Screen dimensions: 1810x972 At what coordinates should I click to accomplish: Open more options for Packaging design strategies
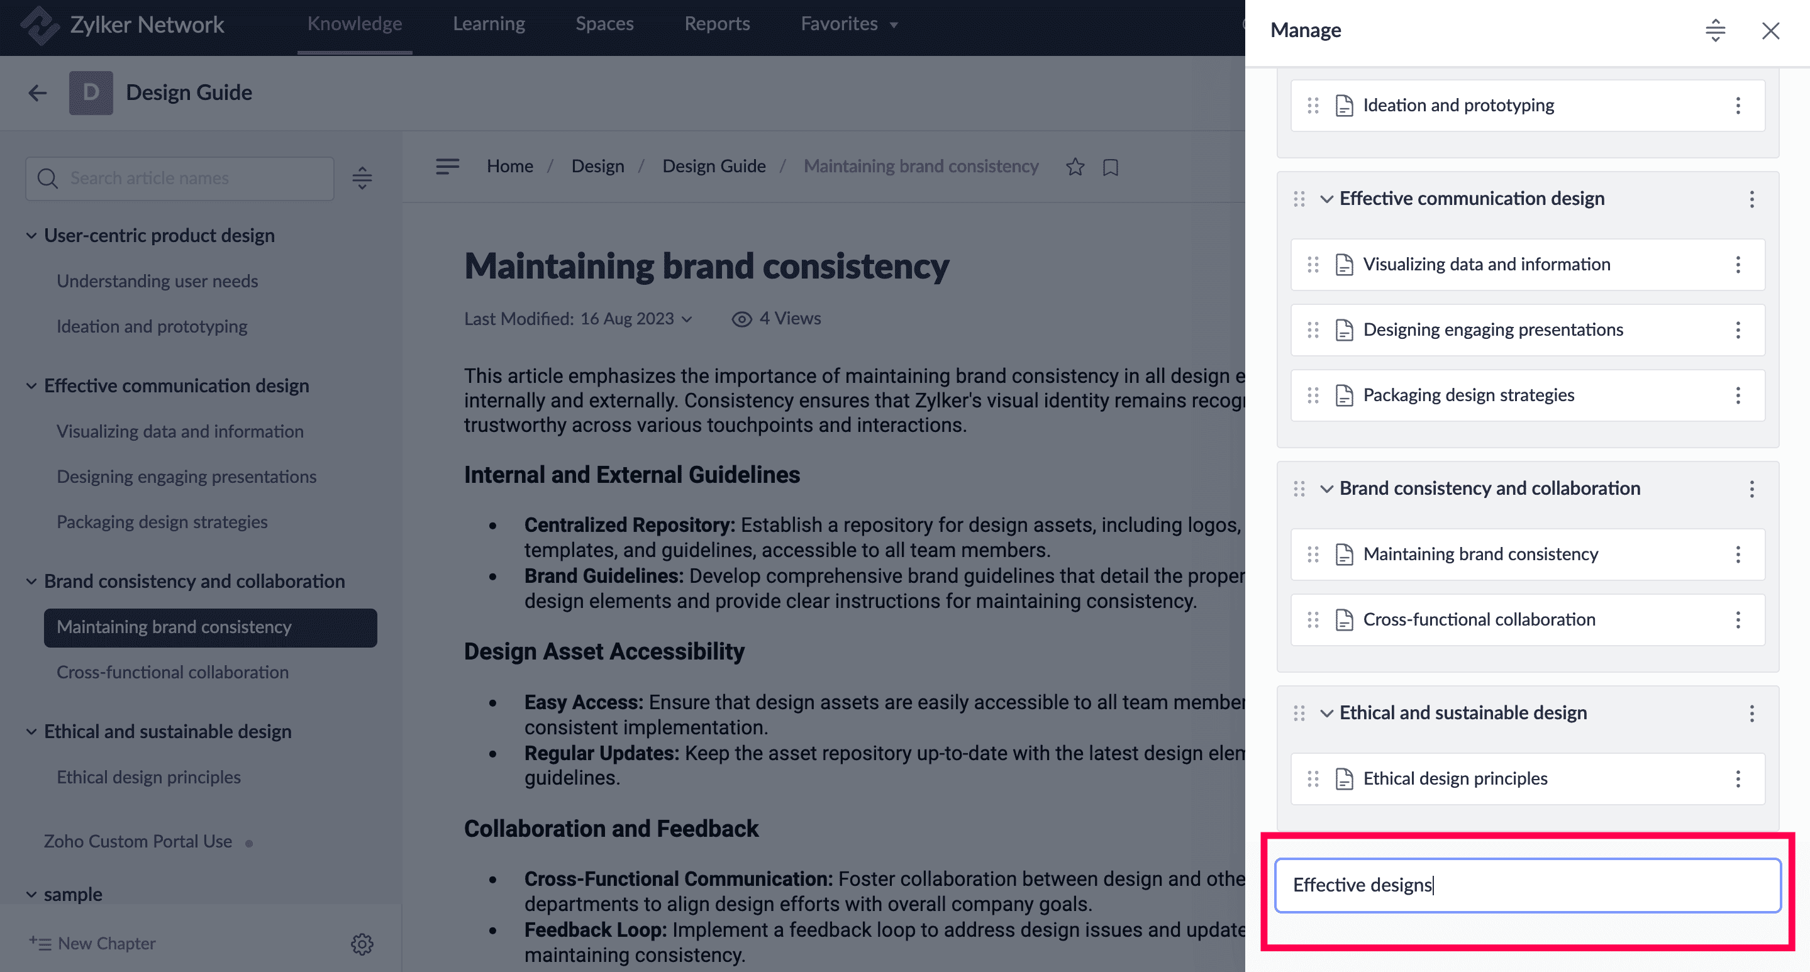[1738, 395]
